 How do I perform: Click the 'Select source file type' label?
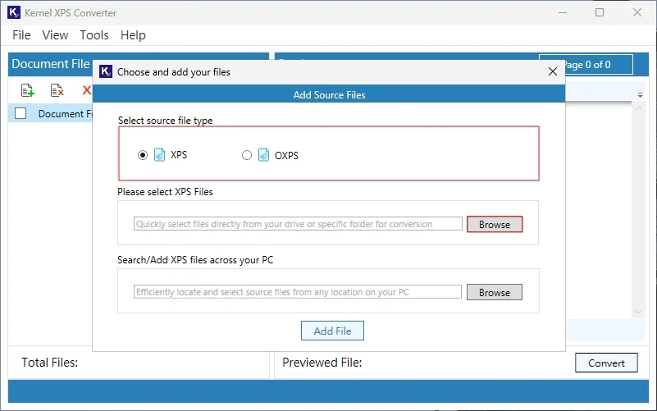[x=165, y=121]
